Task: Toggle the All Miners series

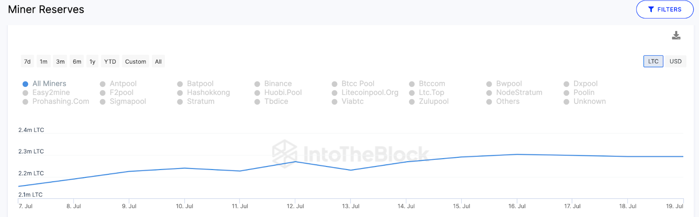Action: [x=25, y=84]
